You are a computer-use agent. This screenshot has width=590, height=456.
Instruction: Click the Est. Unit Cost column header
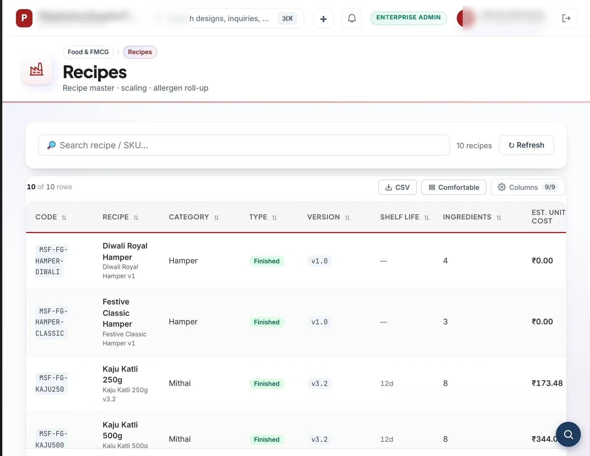(548, 217)
